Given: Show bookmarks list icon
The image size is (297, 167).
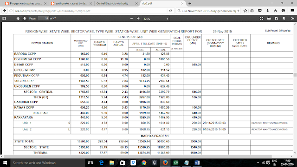Looking at the screenshot, I should (x=252, y=11).
